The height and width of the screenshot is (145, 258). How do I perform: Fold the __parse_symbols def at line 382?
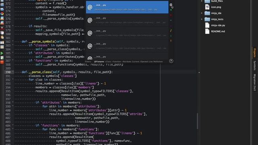[x=13, y=41]
